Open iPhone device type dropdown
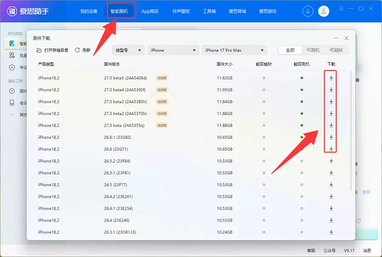Image resolution: width=382 pixels, height=257 pixels. (173, 50)
